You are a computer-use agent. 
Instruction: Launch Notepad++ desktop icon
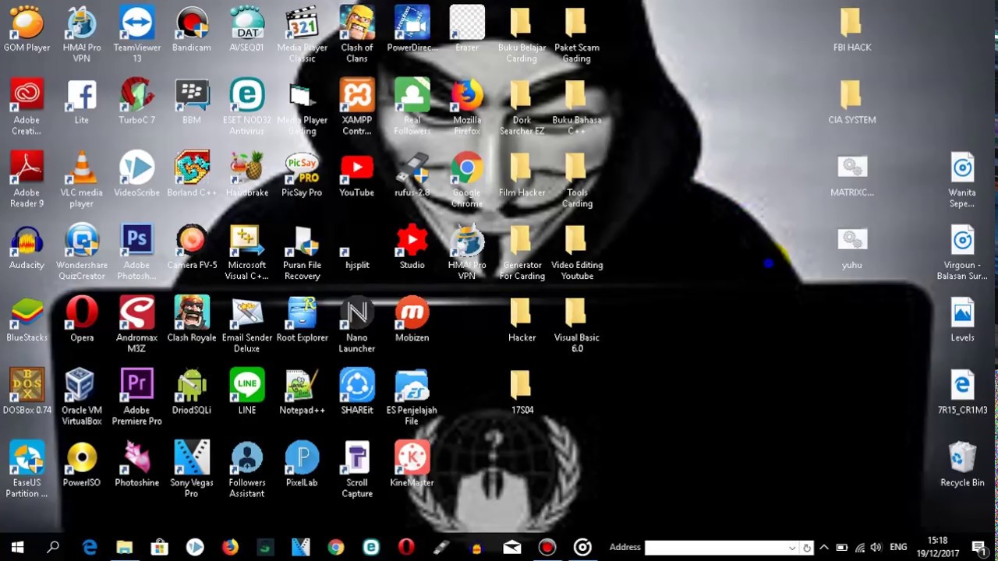pos(302,391)
